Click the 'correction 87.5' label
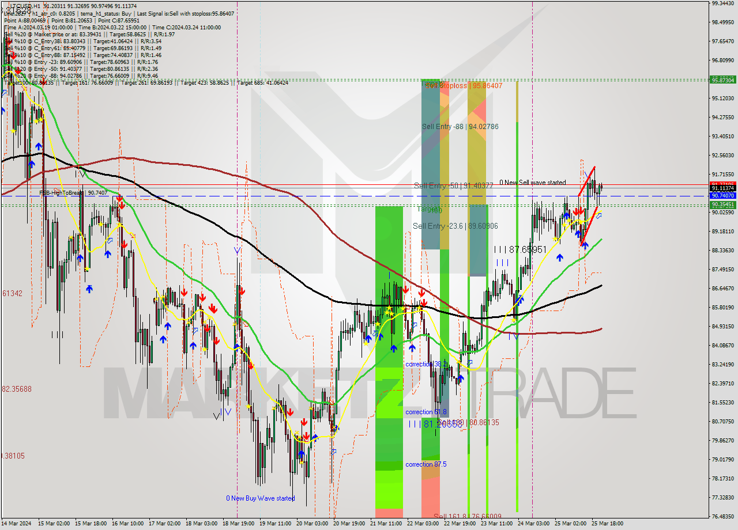The height and width of the screenshot is (530, 738). coord(426,464)
